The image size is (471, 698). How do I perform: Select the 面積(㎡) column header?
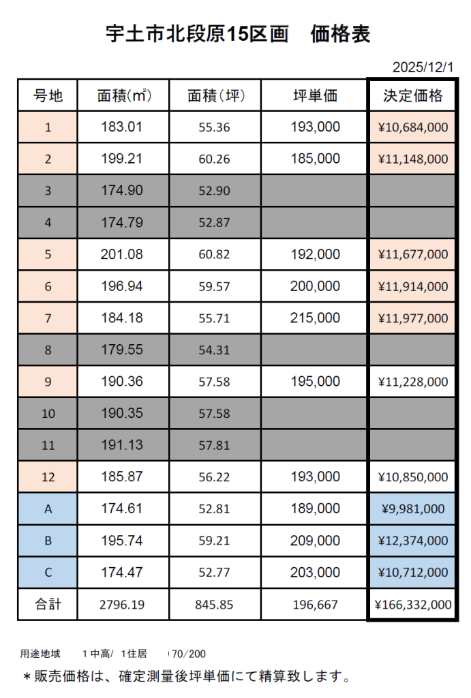[123, 96]
